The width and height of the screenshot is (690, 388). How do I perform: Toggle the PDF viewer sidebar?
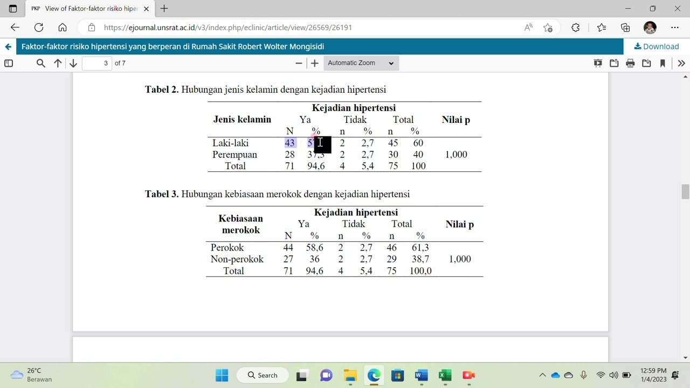(9, 63)
